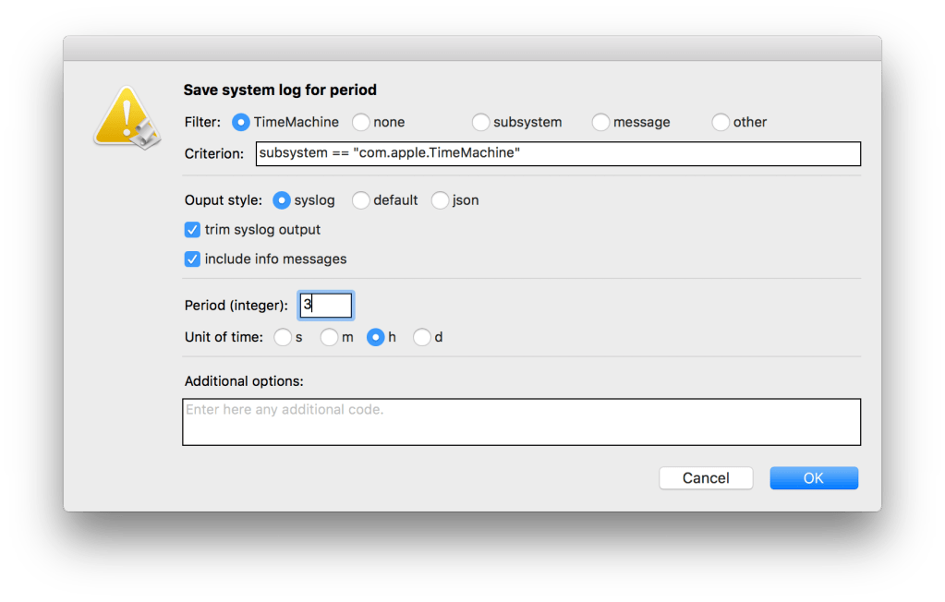Screen dimensions: 945x602
Task: Choose hours as the time unit
Action: tap(376, 338)
